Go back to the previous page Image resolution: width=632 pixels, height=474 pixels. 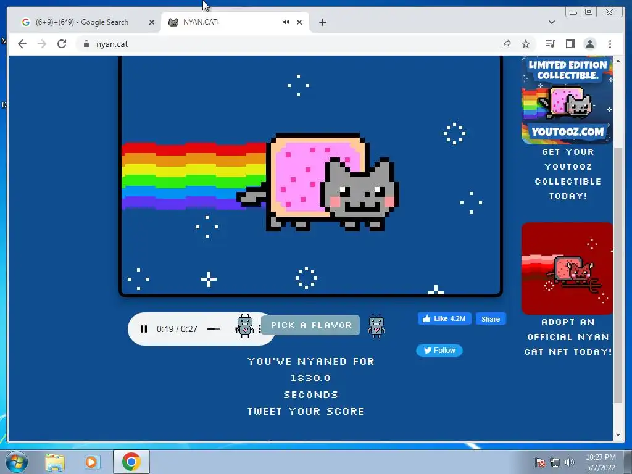pos(22,44)
